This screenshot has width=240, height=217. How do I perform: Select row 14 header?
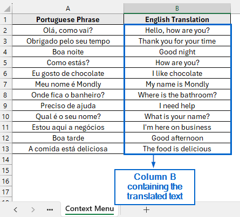pos(5,159)
